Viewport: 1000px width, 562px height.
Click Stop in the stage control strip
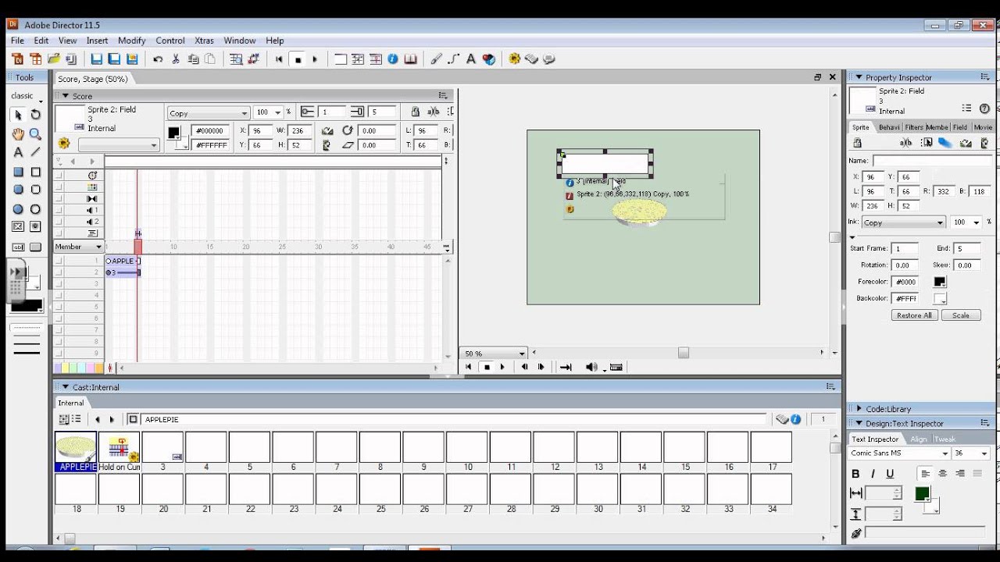tap(486, 367)
